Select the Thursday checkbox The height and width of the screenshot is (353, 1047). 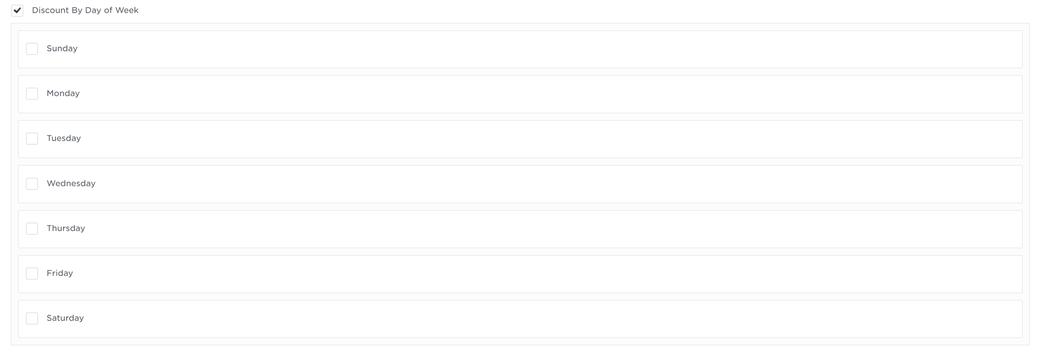(x=32, y=229)
